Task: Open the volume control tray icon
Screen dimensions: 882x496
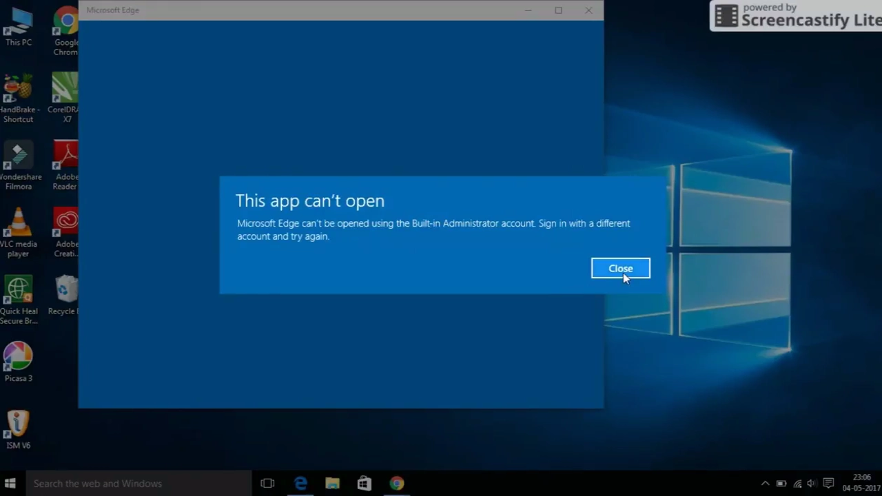Action: (x=812, y=484)
